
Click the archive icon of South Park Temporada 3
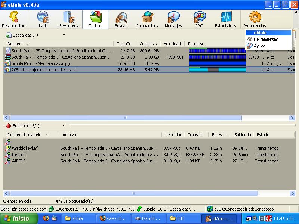tap(7, 57)
